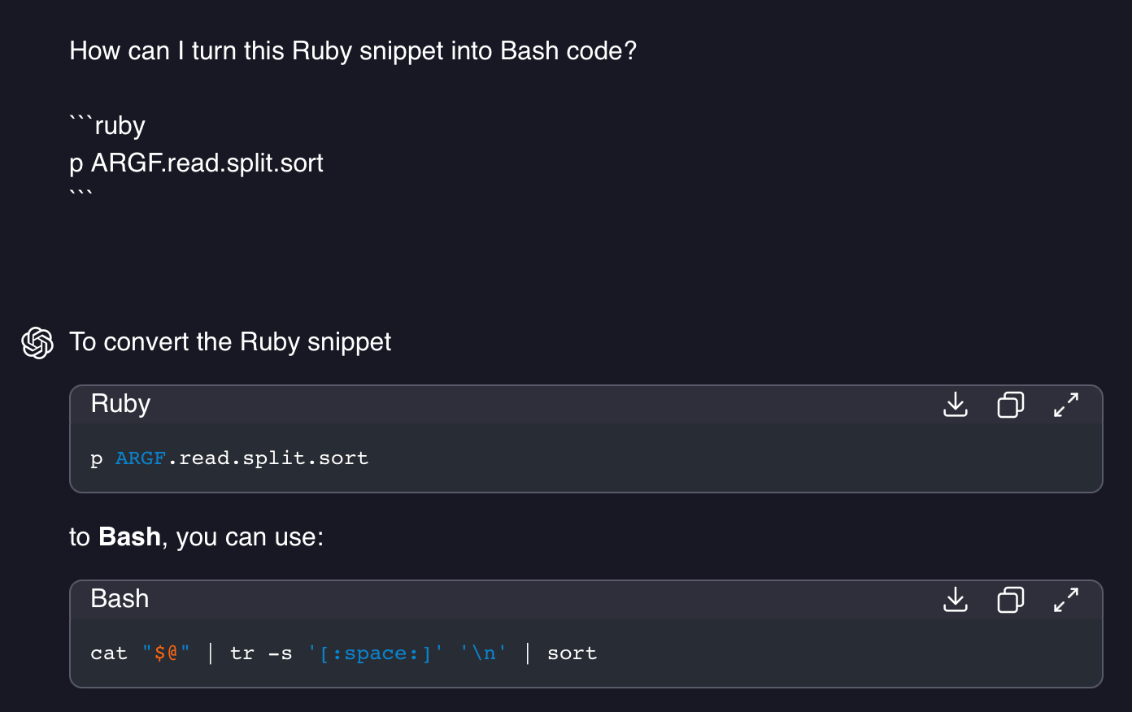The width and height of the screenshot is (1132, 712).
Task: Click the bold word Bash in the reply
Action: [129, 537]
